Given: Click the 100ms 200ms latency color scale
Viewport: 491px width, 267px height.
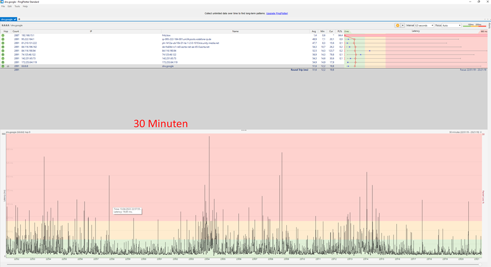Looking at the screenshot, I should 474,25.
